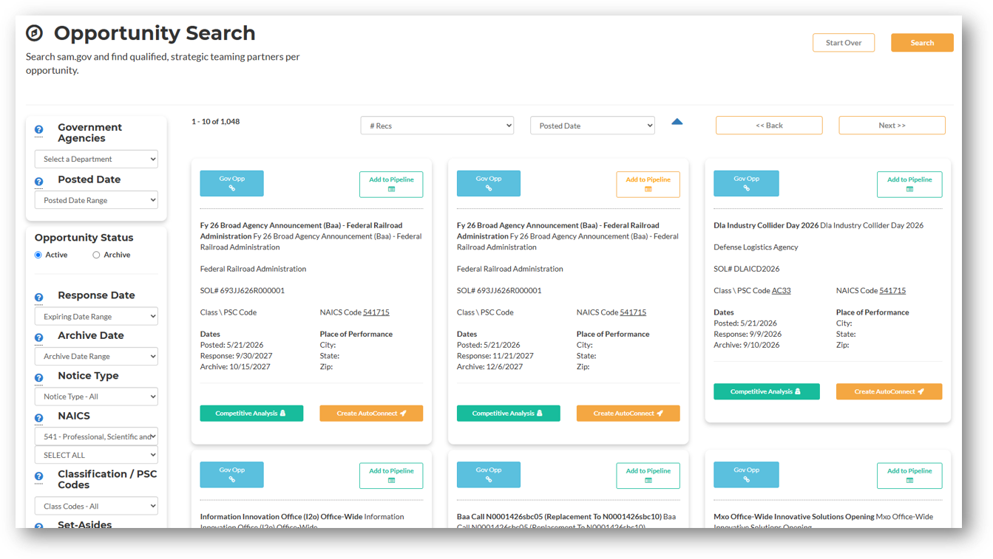Open Gov Opp link on Response 11/21/2027 card
Viewport: 993px width, 559px height.
click(x=488, y=183)
